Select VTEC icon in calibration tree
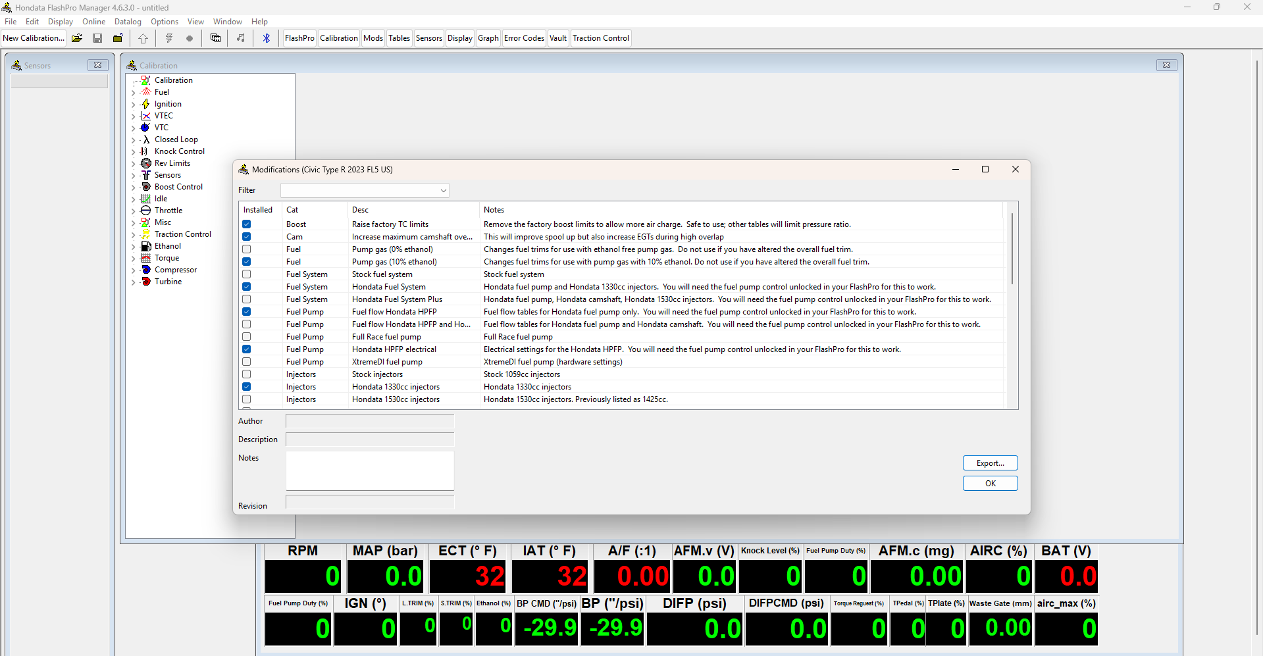The height and width of the screenshot is (656, 1263). (x=146, y=116)
